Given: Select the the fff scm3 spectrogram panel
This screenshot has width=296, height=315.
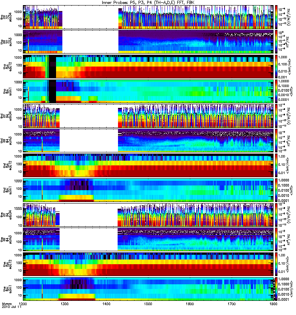Looking at the screenshot, I should (x=148, y=239).
